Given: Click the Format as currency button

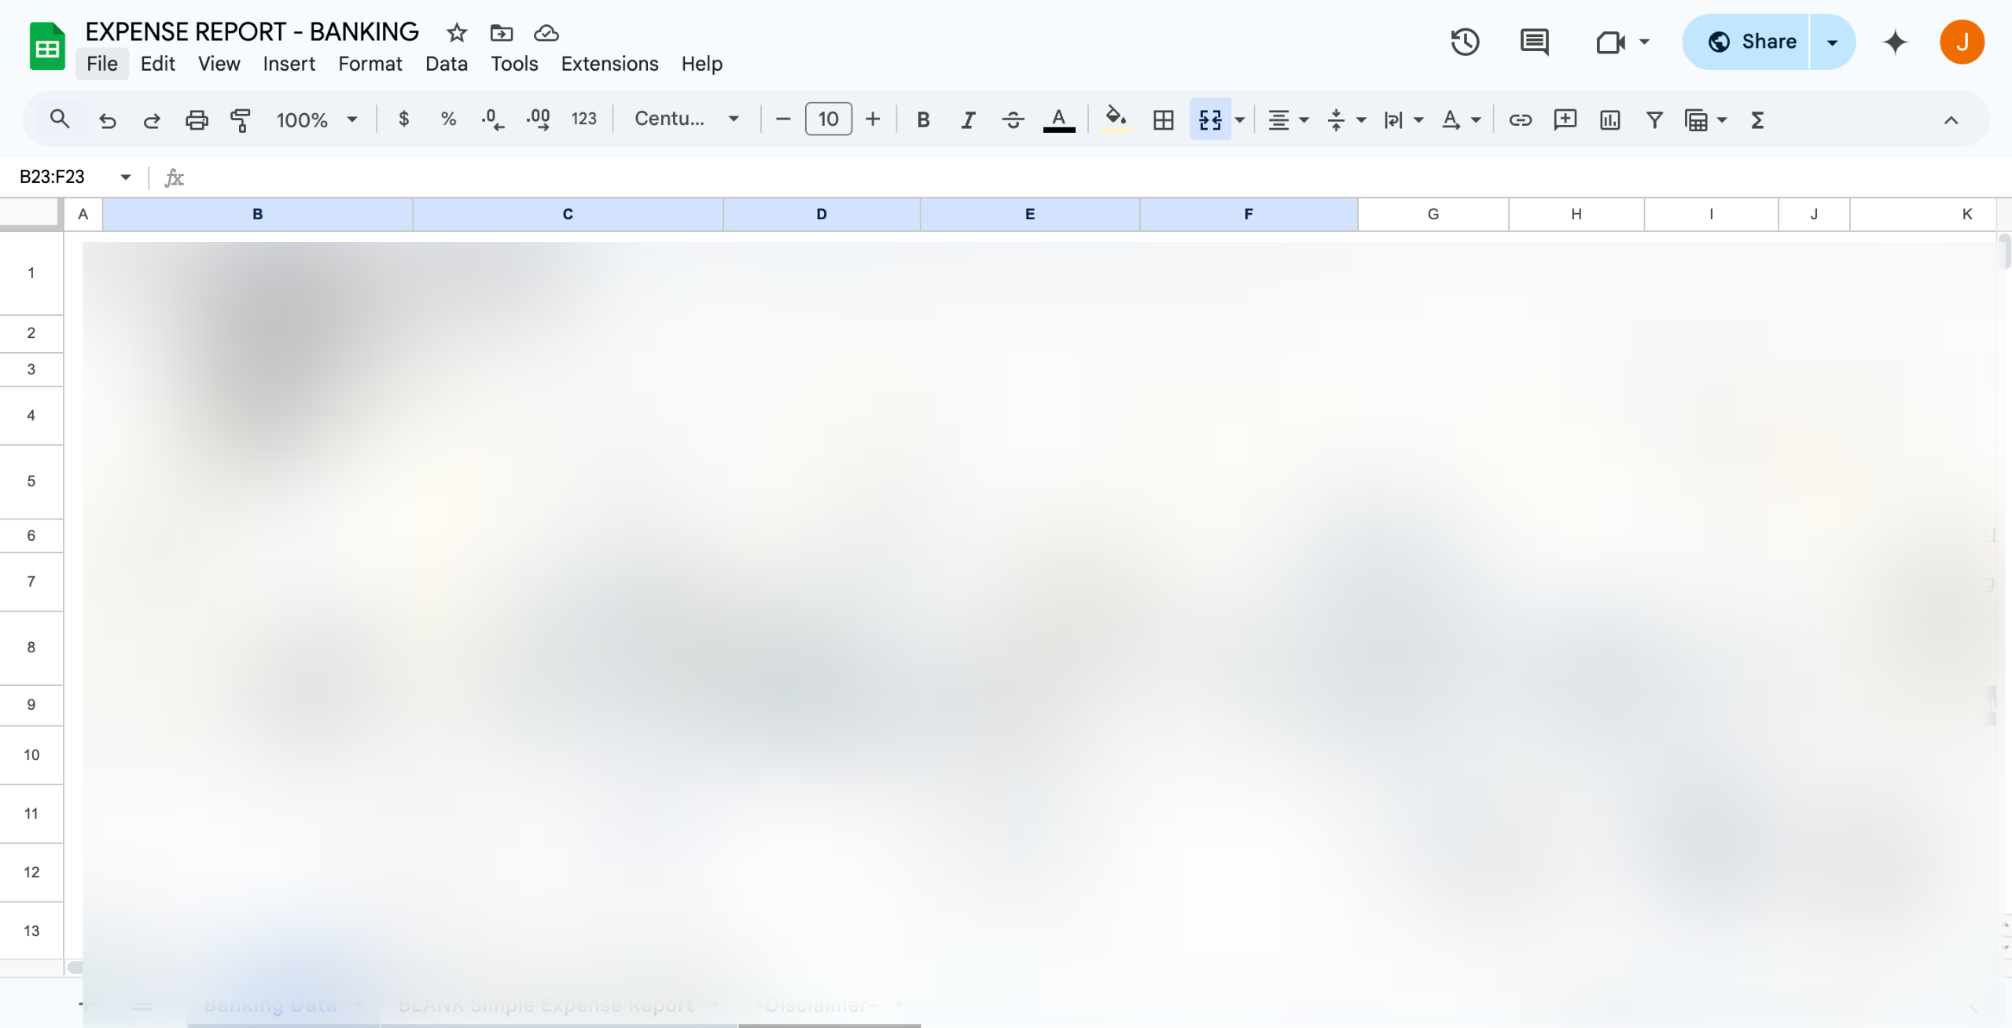Looking at the screenshot, I should tap(403, 119).
